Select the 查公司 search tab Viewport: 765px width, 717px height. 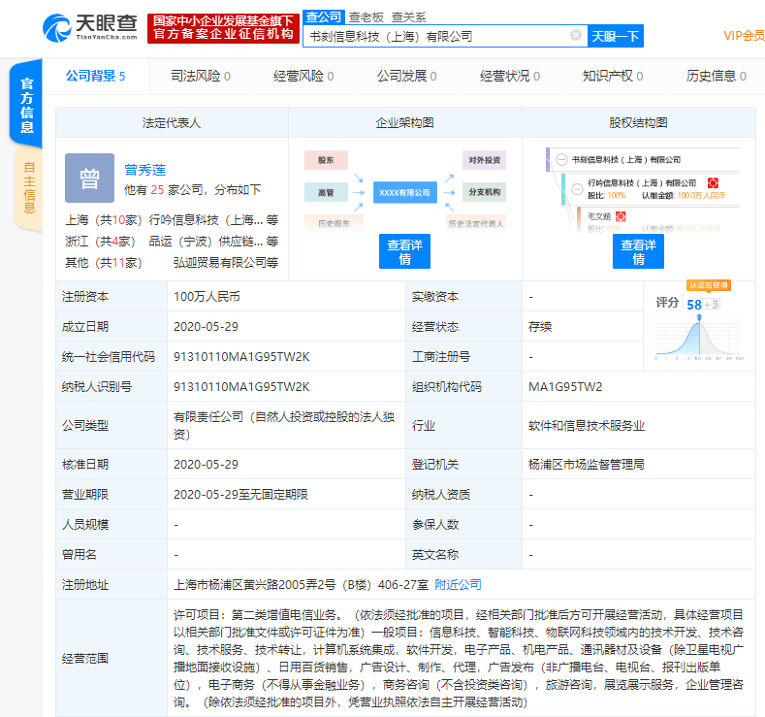324,17
